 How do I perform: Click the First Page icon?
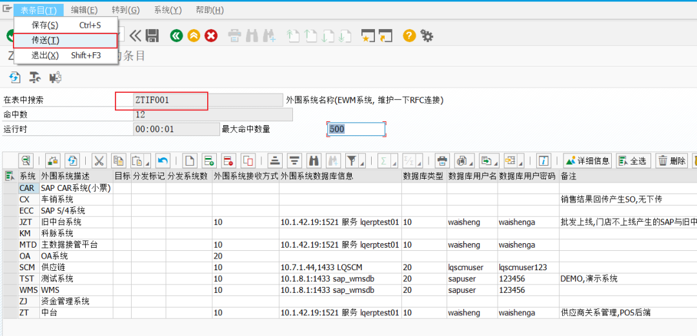[292, 36]
